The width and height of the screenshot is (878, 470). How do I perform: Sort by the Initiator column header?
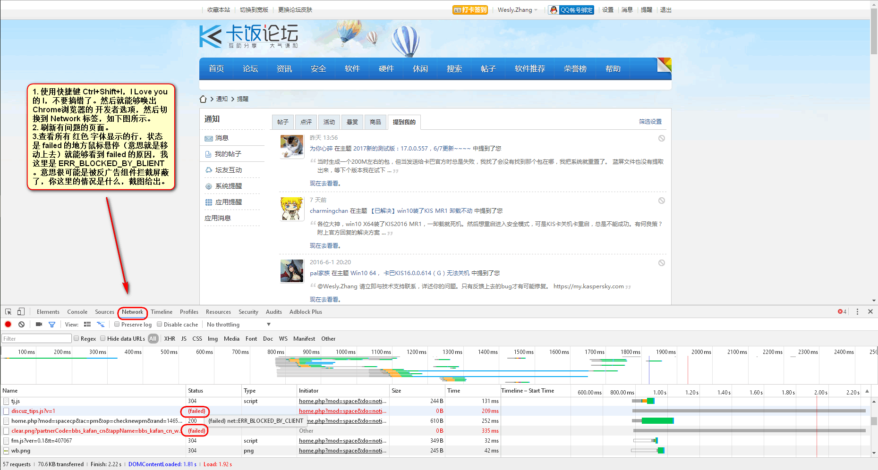click(x=343, y=391)
